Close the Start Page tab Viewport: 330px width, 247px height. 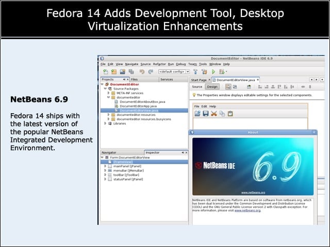coord(209,80)
